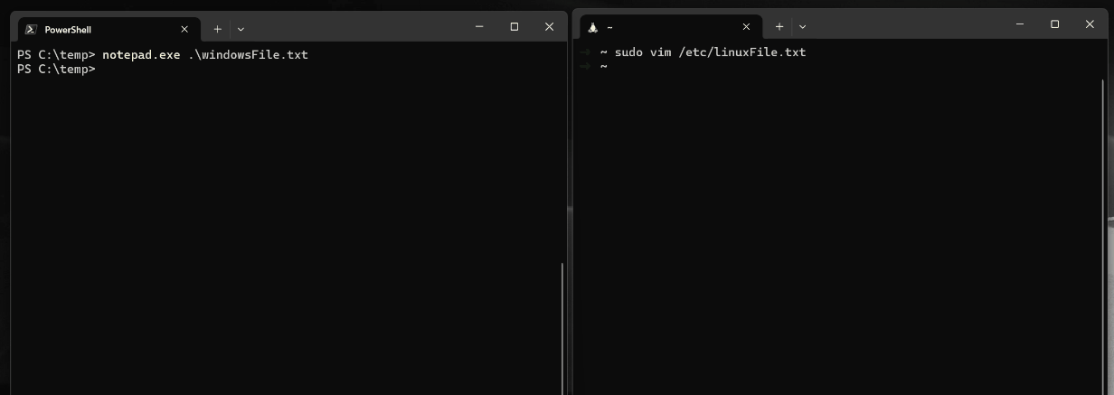The image size is (1114, 395).
Task: Click the notepad.exe command line in PowerShell
Action: 204,55
